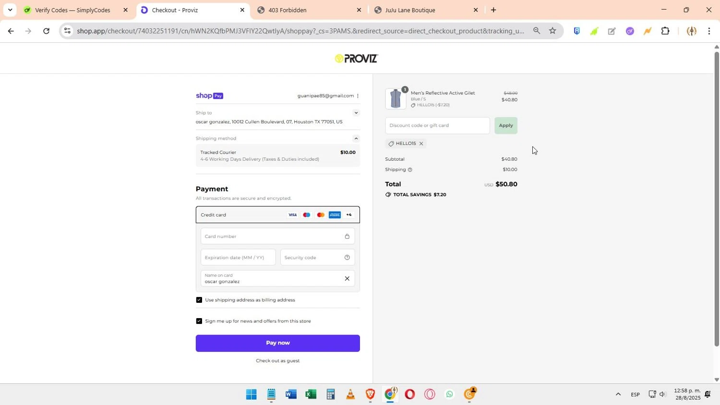
Task: Show additional +4 card types
Action: pyautogui.click(x=349, y=215)
